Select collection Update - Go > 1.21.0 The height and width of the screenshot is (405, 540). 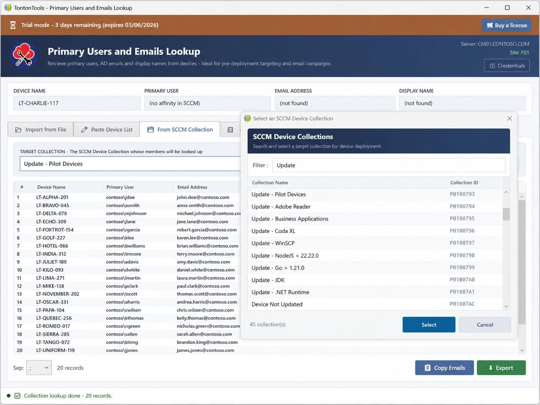(375, 268)
